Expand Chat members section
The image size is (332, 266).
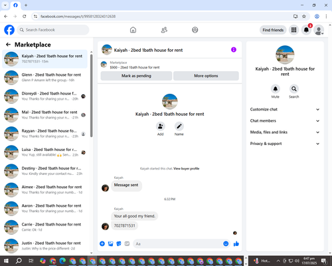click(285, 121)
